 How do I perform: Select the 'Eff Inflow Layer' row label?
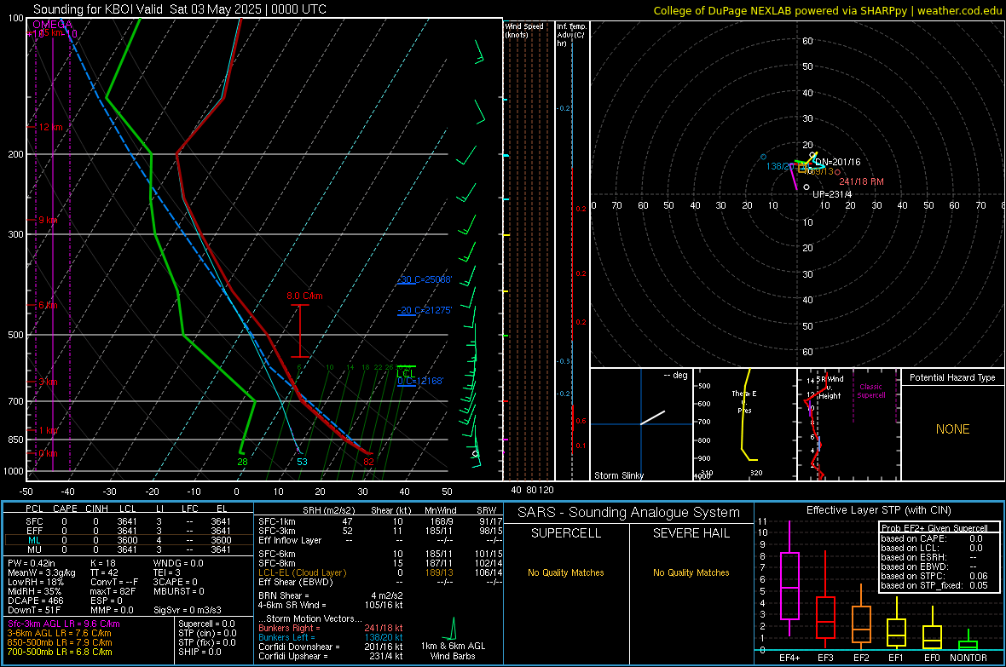[289, 540]
